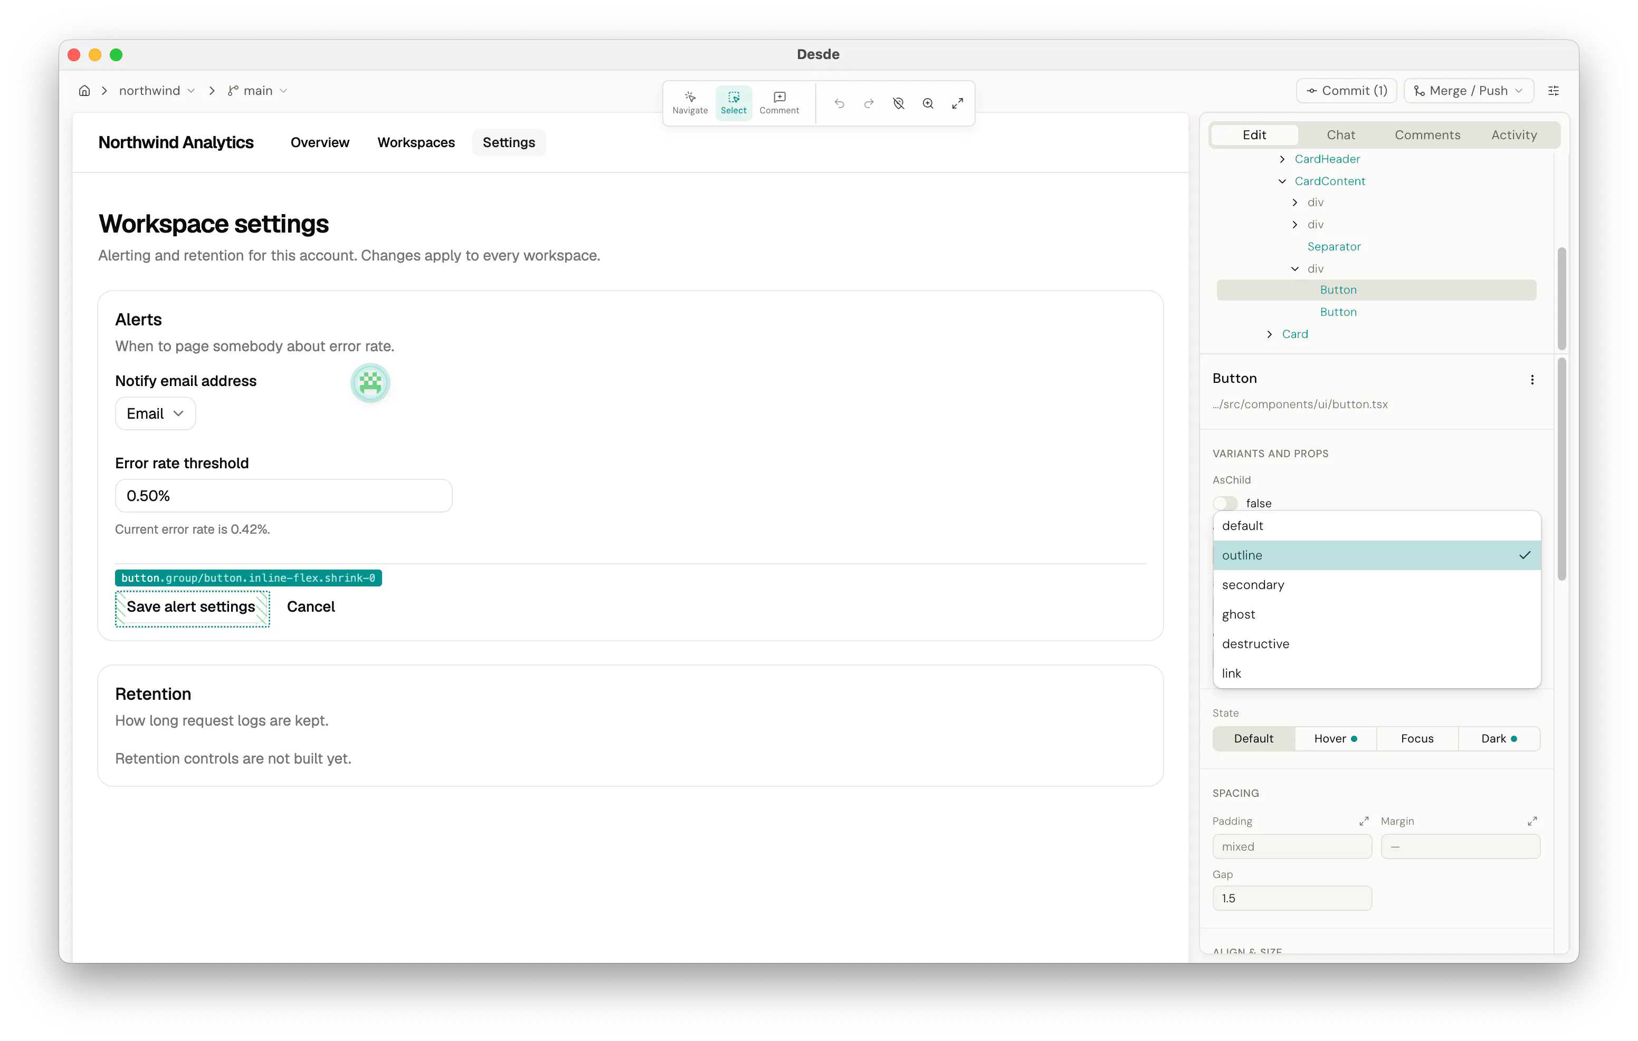Screen dimensions: 1638x1041
Task: Click the Padding input showing mixed
Action: click(x=1292, y=846)
